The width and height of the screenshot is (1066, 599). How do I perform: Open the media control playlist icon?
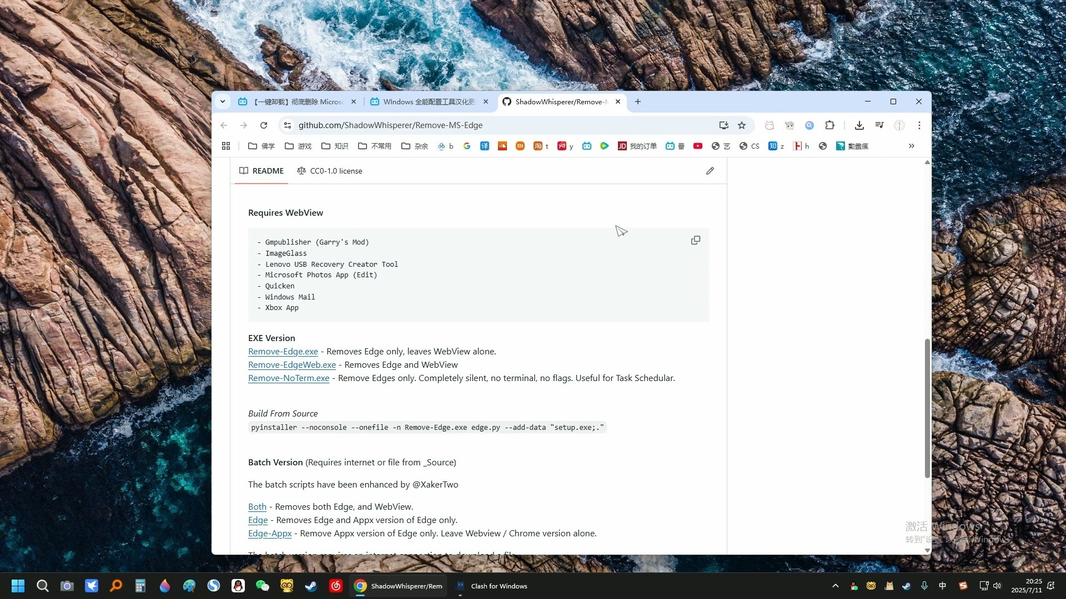(879, 125)
